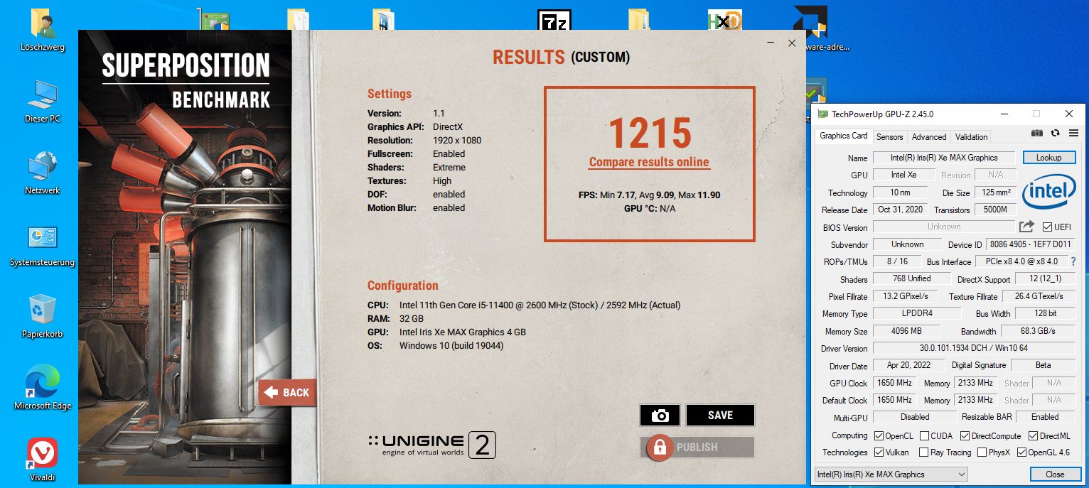
Task: Toggle the CUDA checkbox
Action: (925, 435)
